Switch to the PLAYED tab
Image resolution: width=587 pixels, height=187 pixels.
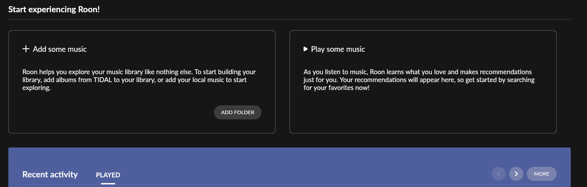click(x=108, y=175)
